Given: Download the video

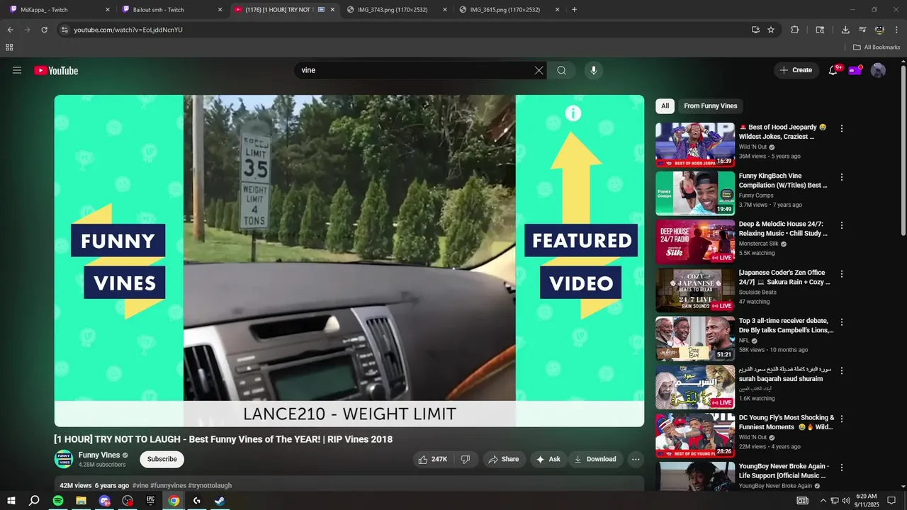Looking at the screenshot, I should tap(595, 459).
